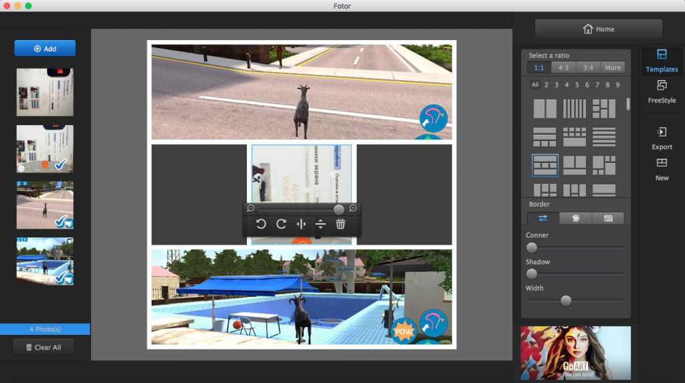
Task: Filter templates by 3 photos
Action: (557, 85)
